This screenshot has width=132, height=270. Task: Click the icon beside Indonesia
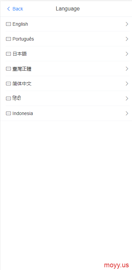pyautogui.click(x=8, y=113)
